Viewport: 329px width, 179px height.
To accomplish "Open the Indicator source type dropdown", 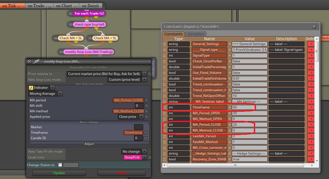I will point(53,88).
